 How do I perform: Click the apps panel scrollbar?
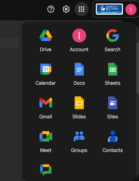[x=138, y=68]
